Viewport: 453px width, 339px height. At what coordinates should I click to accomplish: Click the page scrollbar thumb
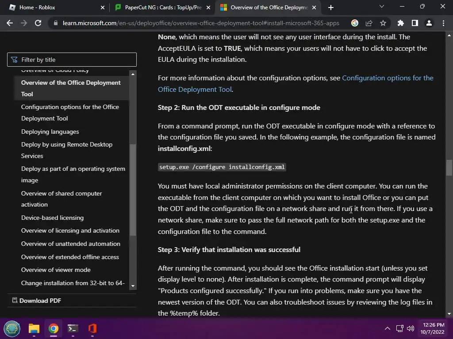coord(449,167)
